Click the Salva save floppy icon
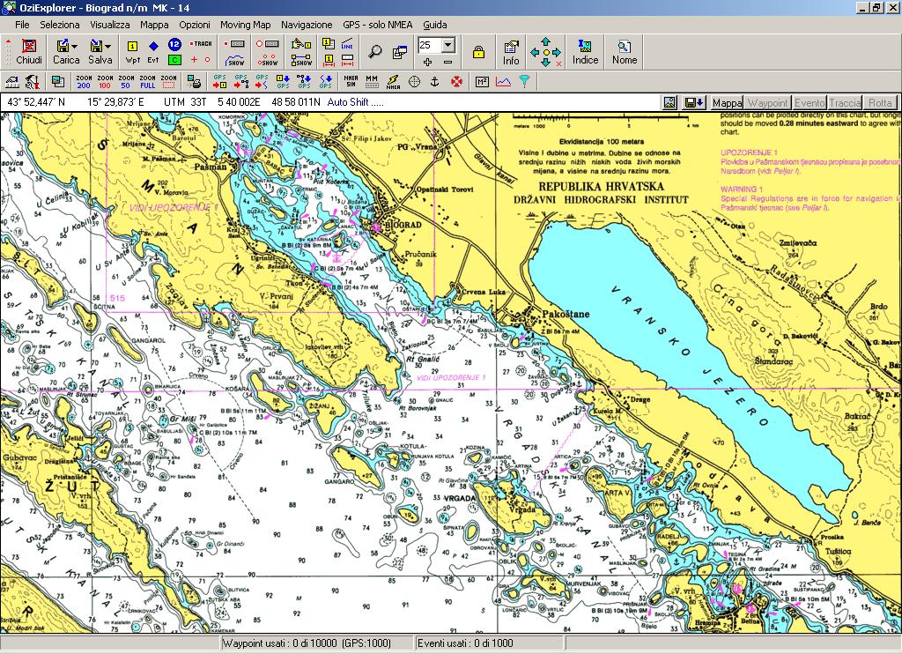 pos(96,46)
